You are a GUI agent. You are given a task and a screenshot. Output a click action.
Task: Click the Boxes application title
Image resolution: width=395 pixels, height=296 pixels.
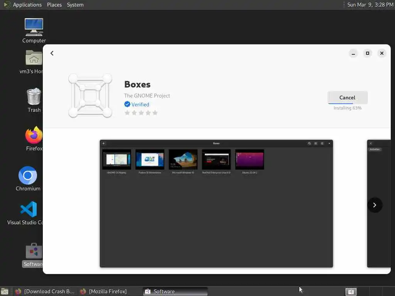coord(137,84)
